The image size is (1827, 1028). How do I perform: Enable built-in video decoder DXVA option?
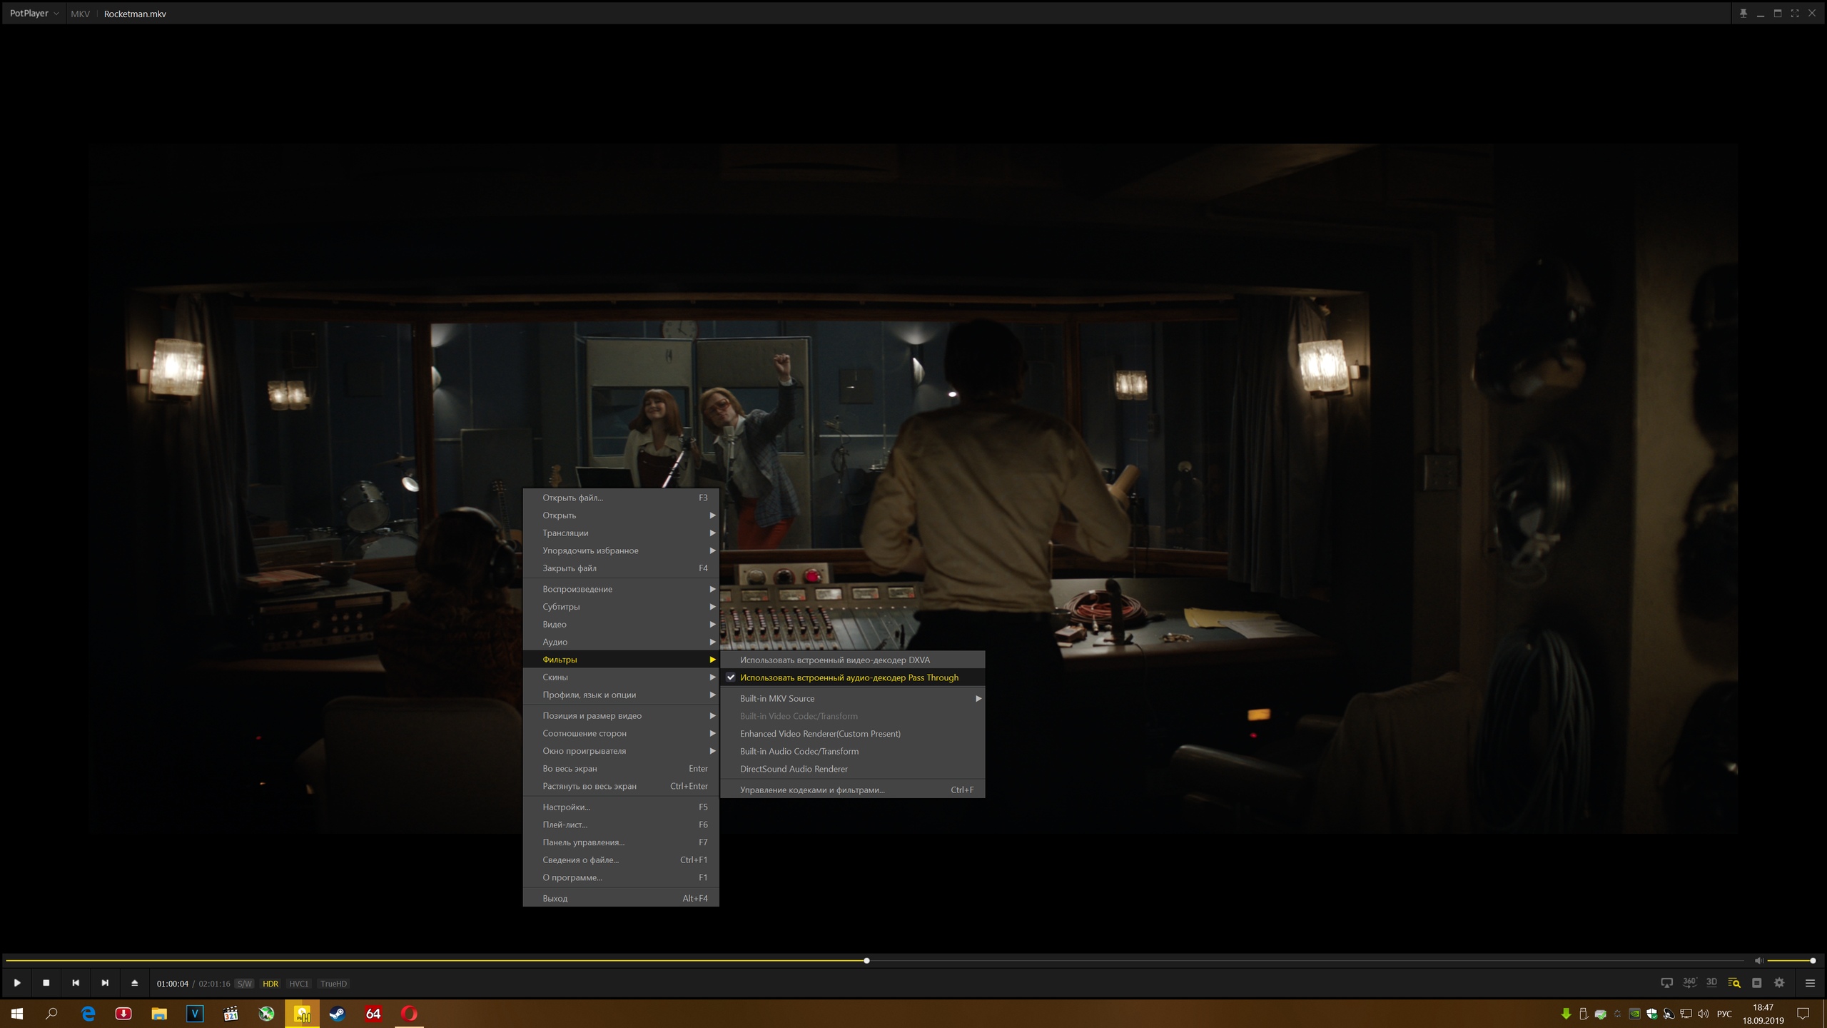834,660
